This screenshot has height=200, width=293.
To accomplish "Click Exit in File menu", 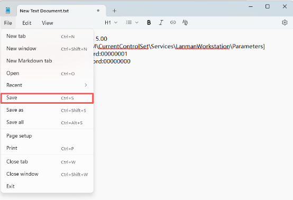I will [47, 186].
